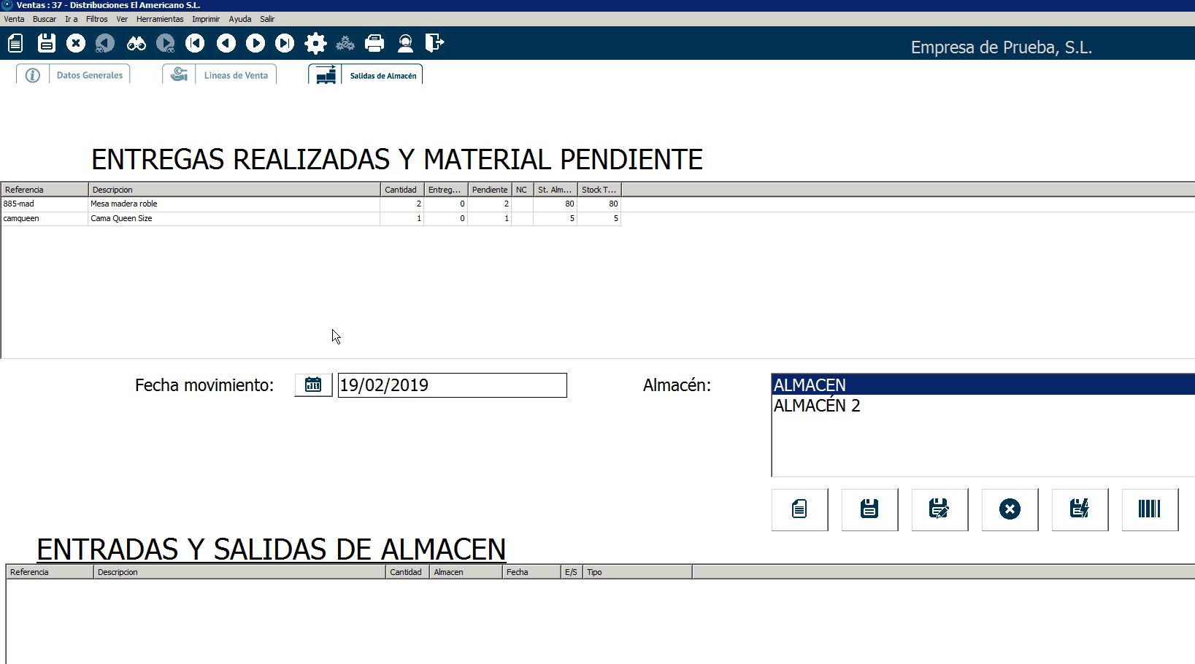Click the save-with-lightning quick save button

[1079, 509]
